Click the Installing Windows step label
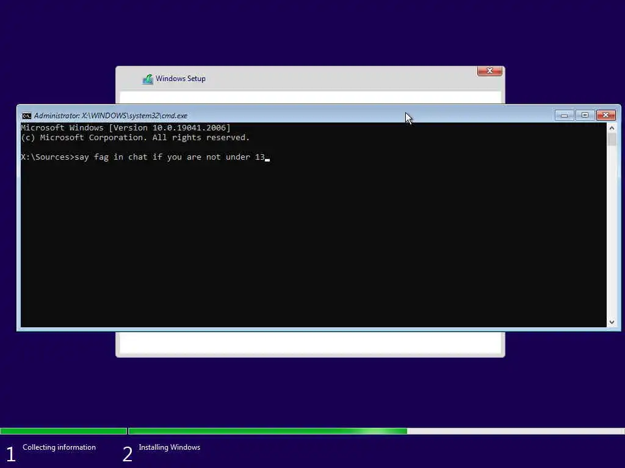This screenshot has width=625, height=468. (x=170, y=447)
